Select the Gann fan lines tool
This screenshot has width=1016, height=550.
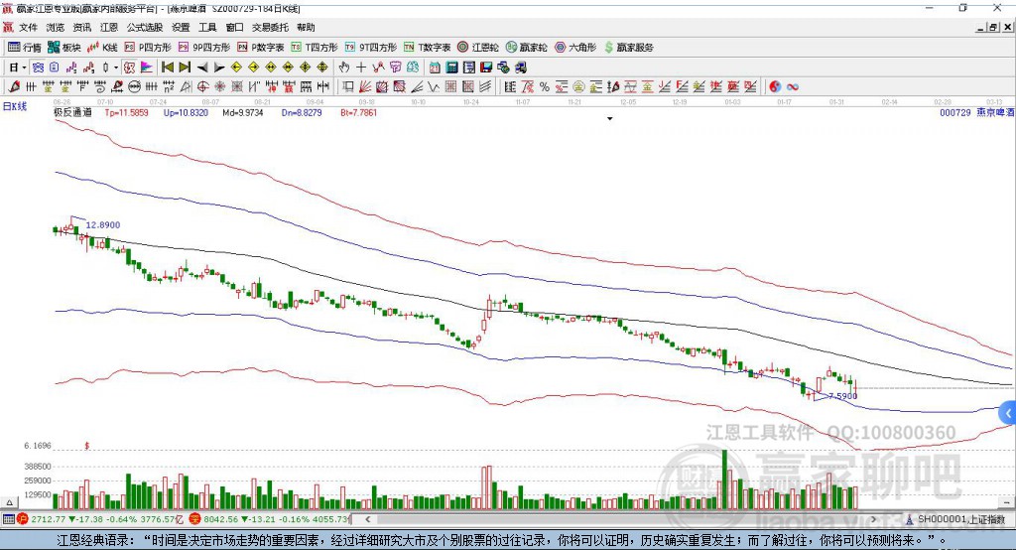pyautogui.click(x=365, y=86)
